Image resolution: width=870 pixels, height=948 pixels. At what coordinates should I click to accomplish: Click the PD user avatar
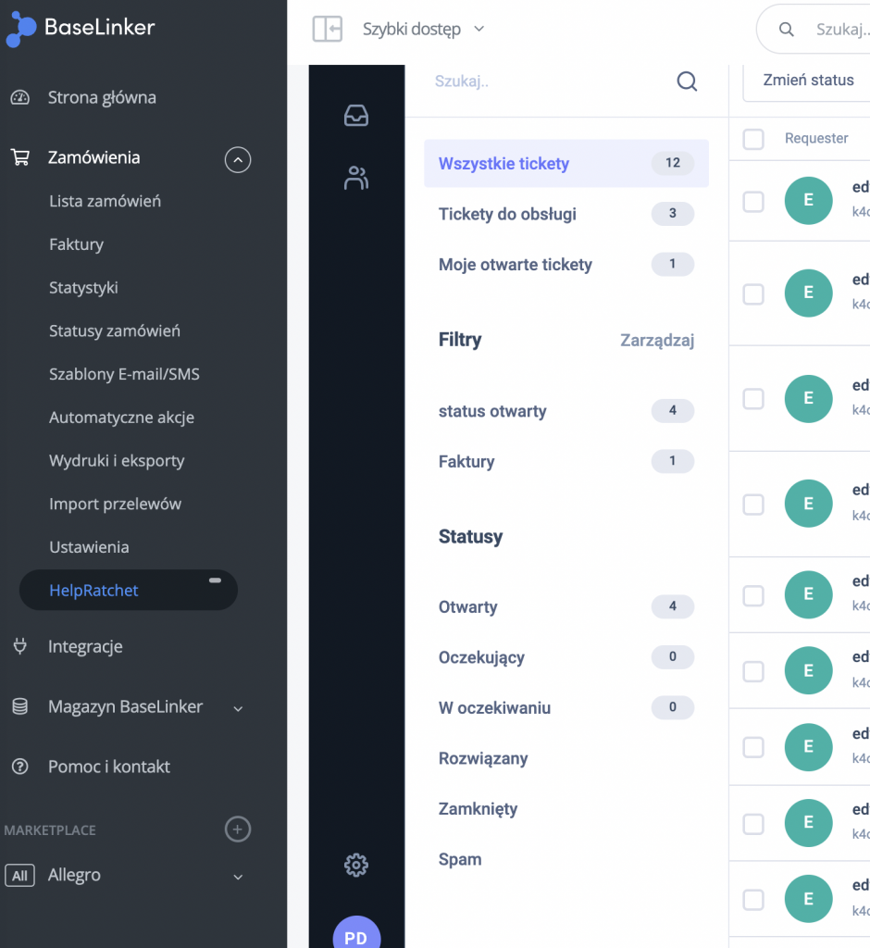356,932
